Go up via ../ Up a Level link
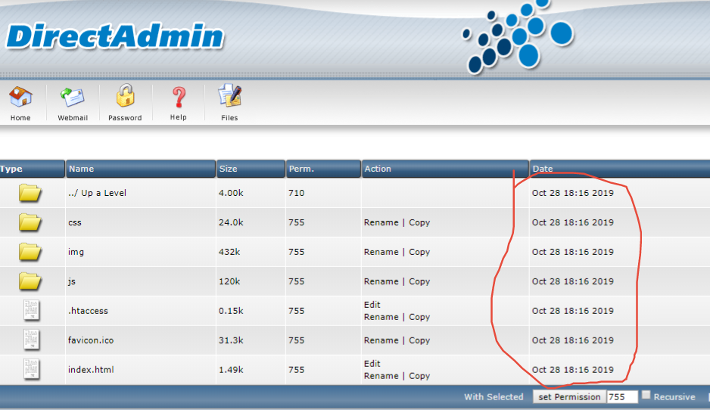Image resolution: width=710 pixels, height=410 pixels. [x=97, y=193]
